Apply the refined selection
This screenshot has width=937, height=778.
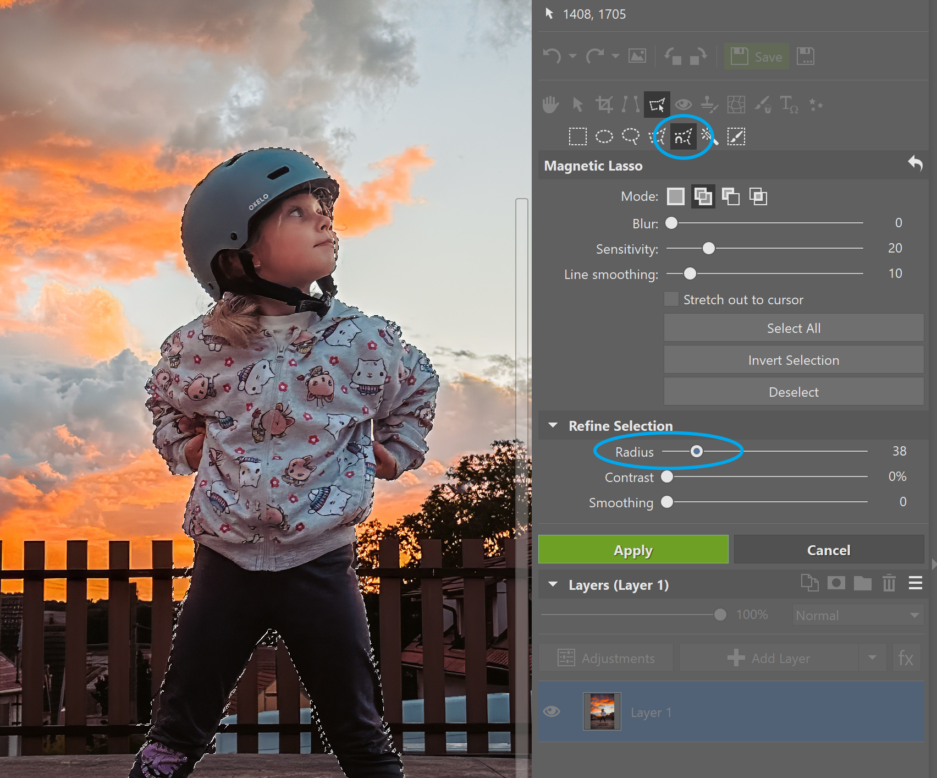click(x=633, y=550)
